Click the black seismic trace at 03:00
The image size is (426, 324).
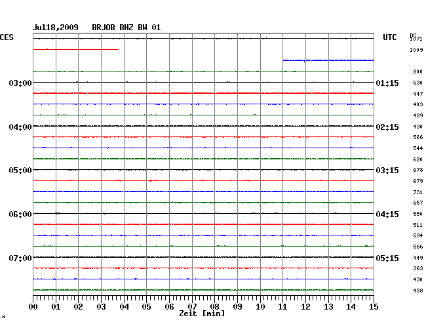(203, 82)
